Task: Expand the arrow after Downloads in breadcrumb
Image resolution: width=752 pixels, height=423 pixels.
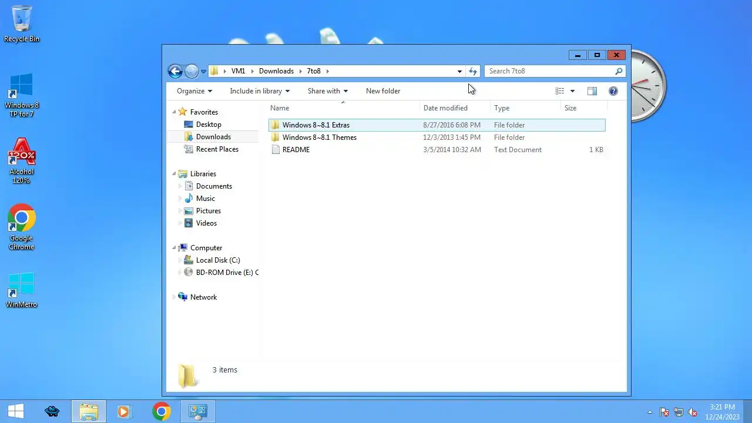Action: pos(300,71)
